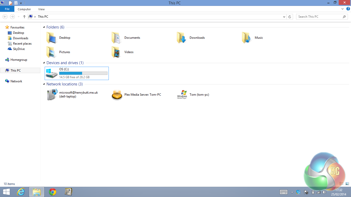The image size is (351, 197).
Task: Click the battery tray icon
Action: [x=313, y=192]
